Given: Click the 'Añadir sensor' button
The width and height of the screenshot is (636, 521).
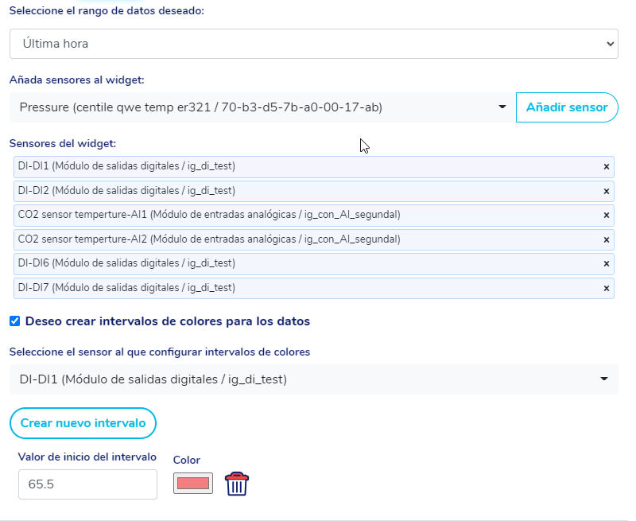Looking at the screenshot, I should [567, 107].
